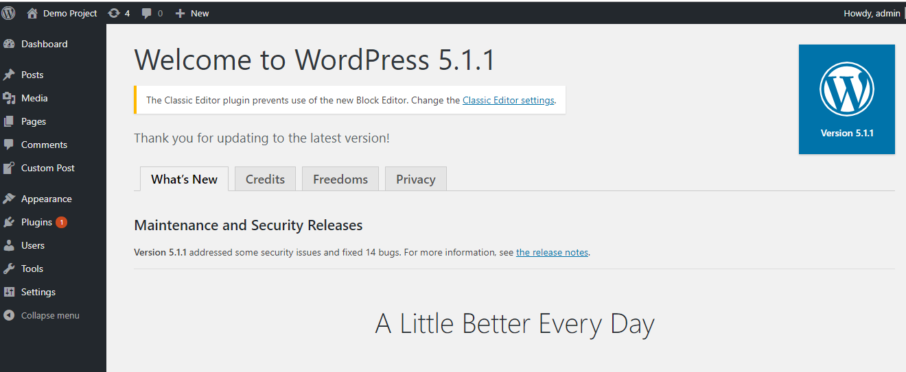Click the 4 updates count
The height and width of the screenshot is (372, 906).
127,13
